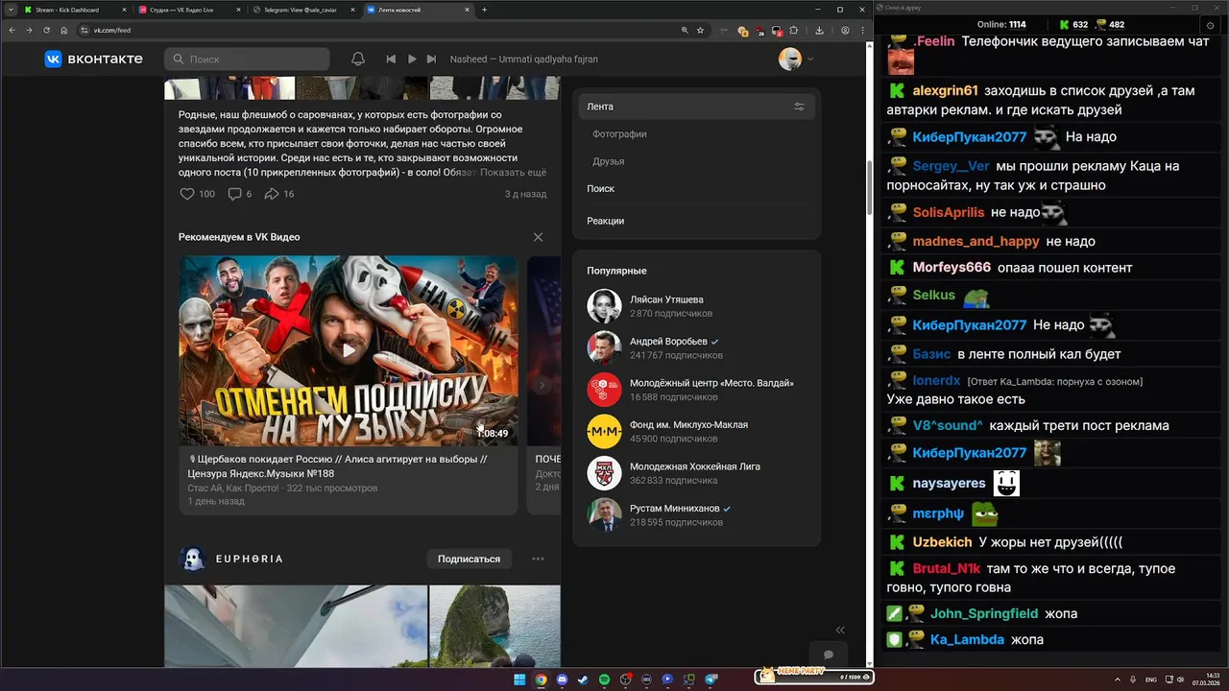1229x691 pixels.
Task: Open comments on the post with 6 comments
Action: pyautogui.click(x=239, y=194)
